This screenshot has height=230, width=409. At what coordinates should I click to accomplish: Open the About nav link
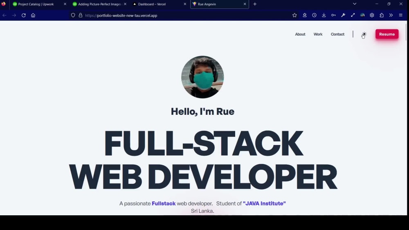click(300, 34)
